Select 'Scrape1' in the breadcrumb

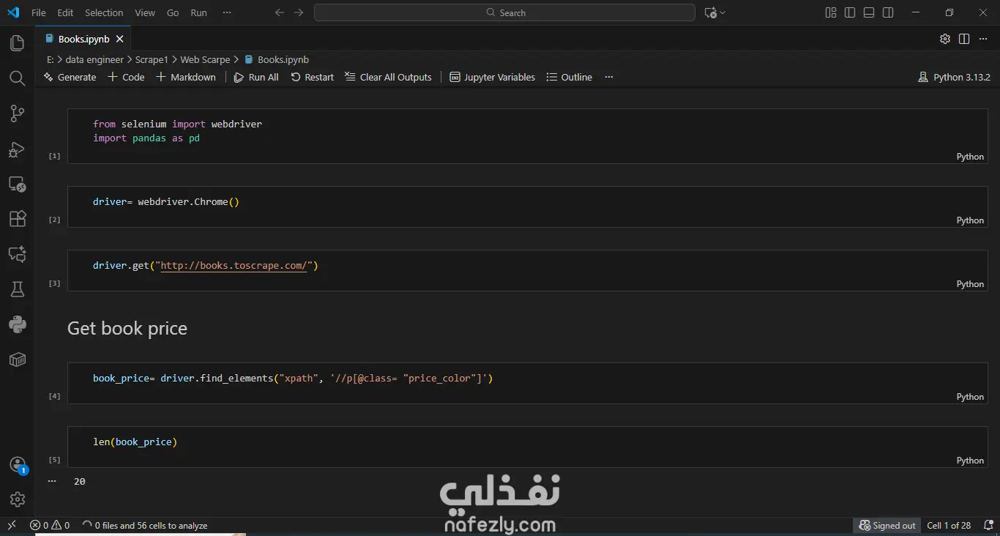pyautogui.click(x=152, y=59)
